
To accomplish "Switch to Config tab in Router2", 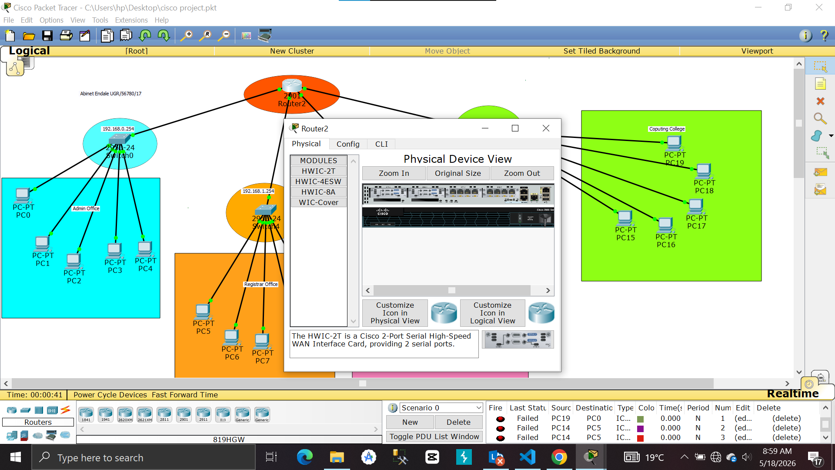I will coord(348,144).
